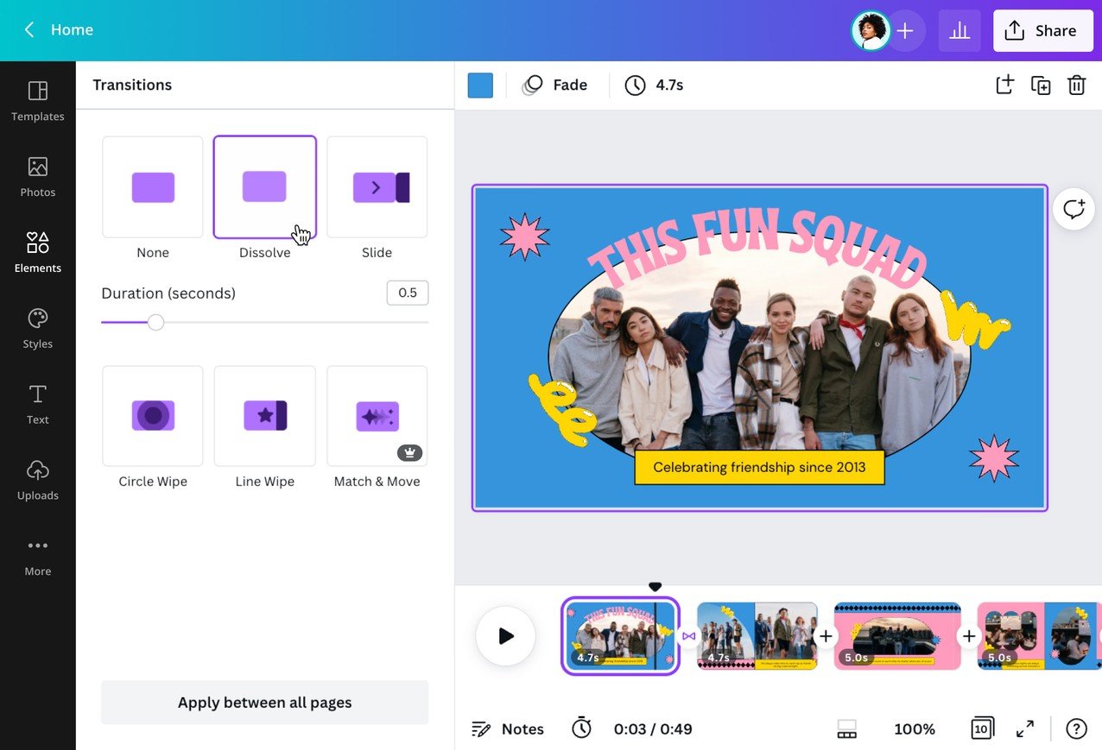Click the add page icon
Screen dimensions: 1102x750
1004,85
